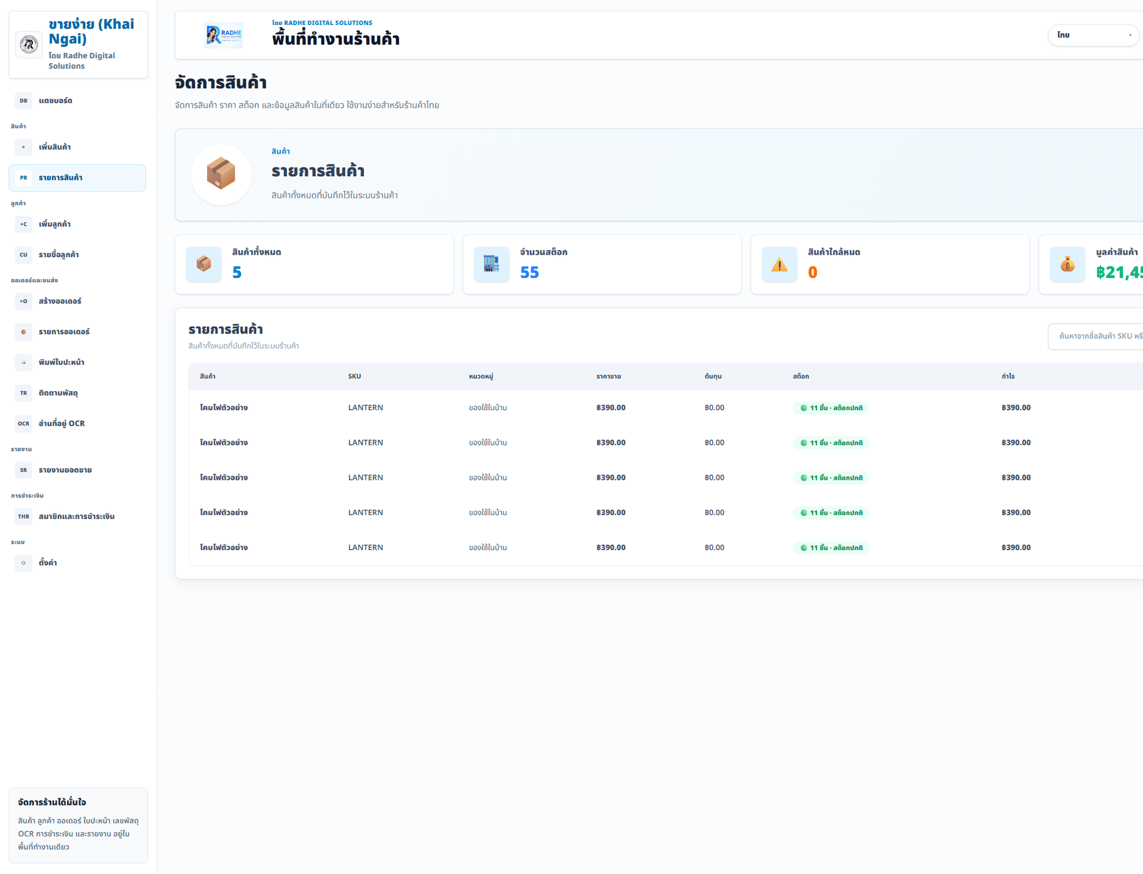
Task: Click the Radhe logo in header
Action: (x=223, y=35)
